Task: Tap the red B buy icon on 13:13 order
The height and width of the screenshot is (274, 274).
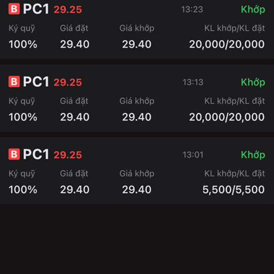Action: [14, 81]
